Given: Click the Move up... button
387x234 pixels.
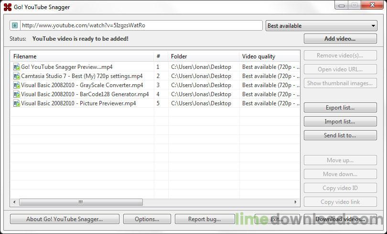Looking at the screenshot, I should (340, 160).
